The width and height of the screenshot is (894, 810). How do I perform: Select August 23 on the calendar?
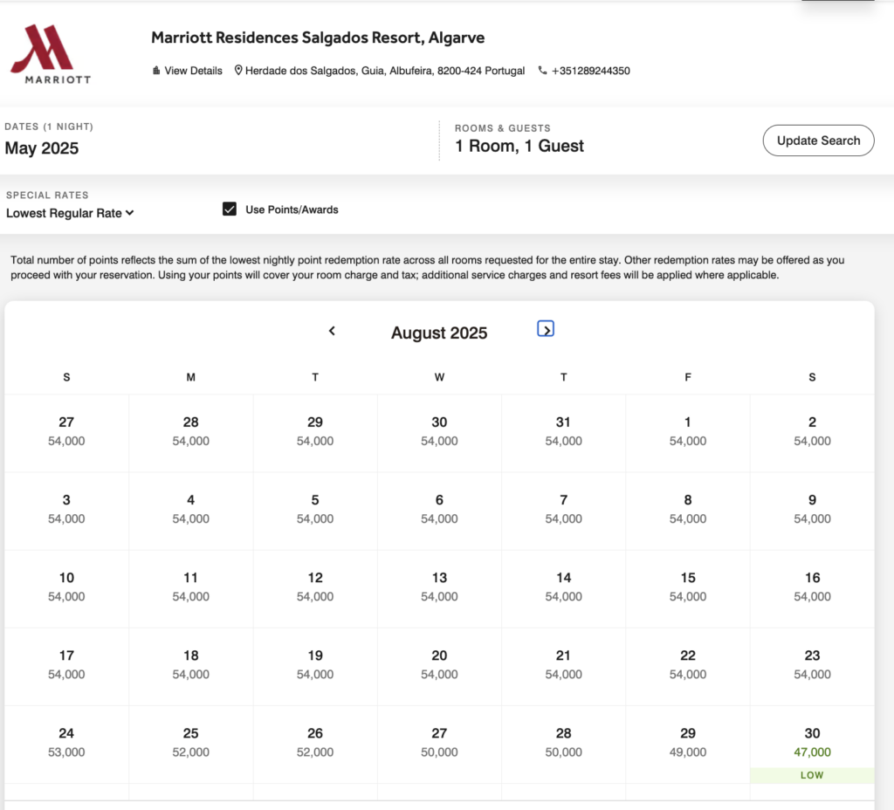pyautogui.click(x=812, y=666)
